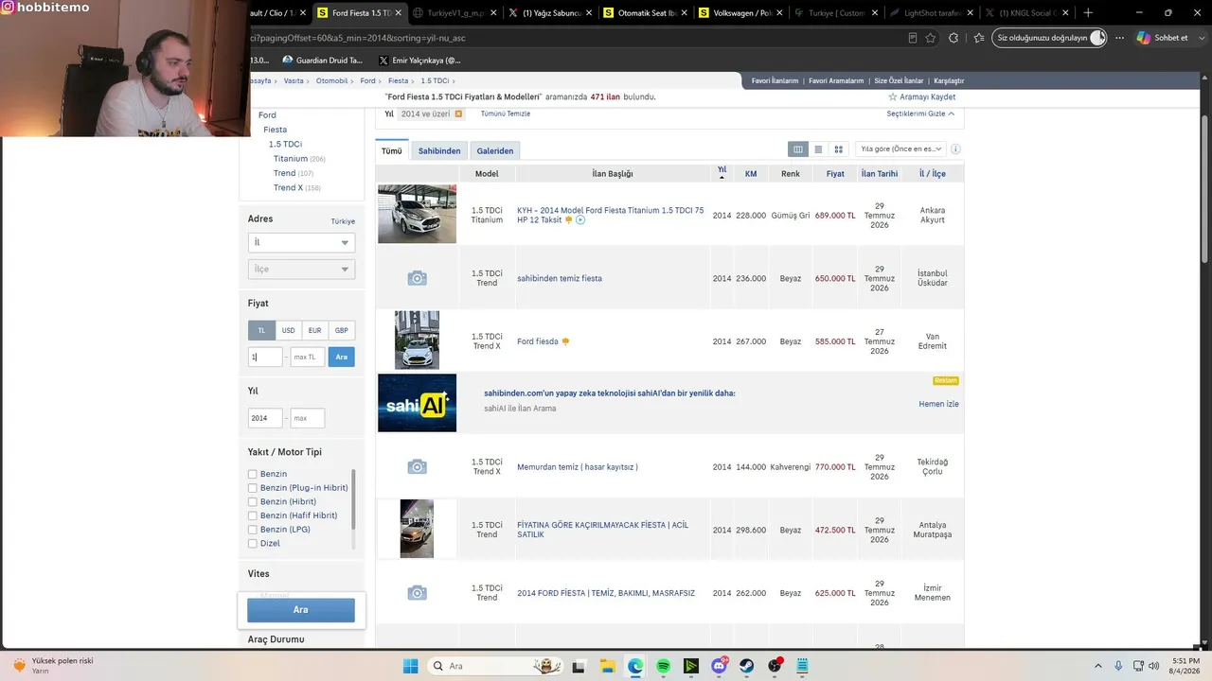Click the large Ara search button
This screenshot has width=1212, height=681.
(301, 610)
